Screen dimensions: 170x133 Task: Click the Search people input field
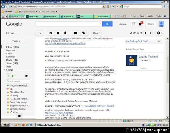18,81
